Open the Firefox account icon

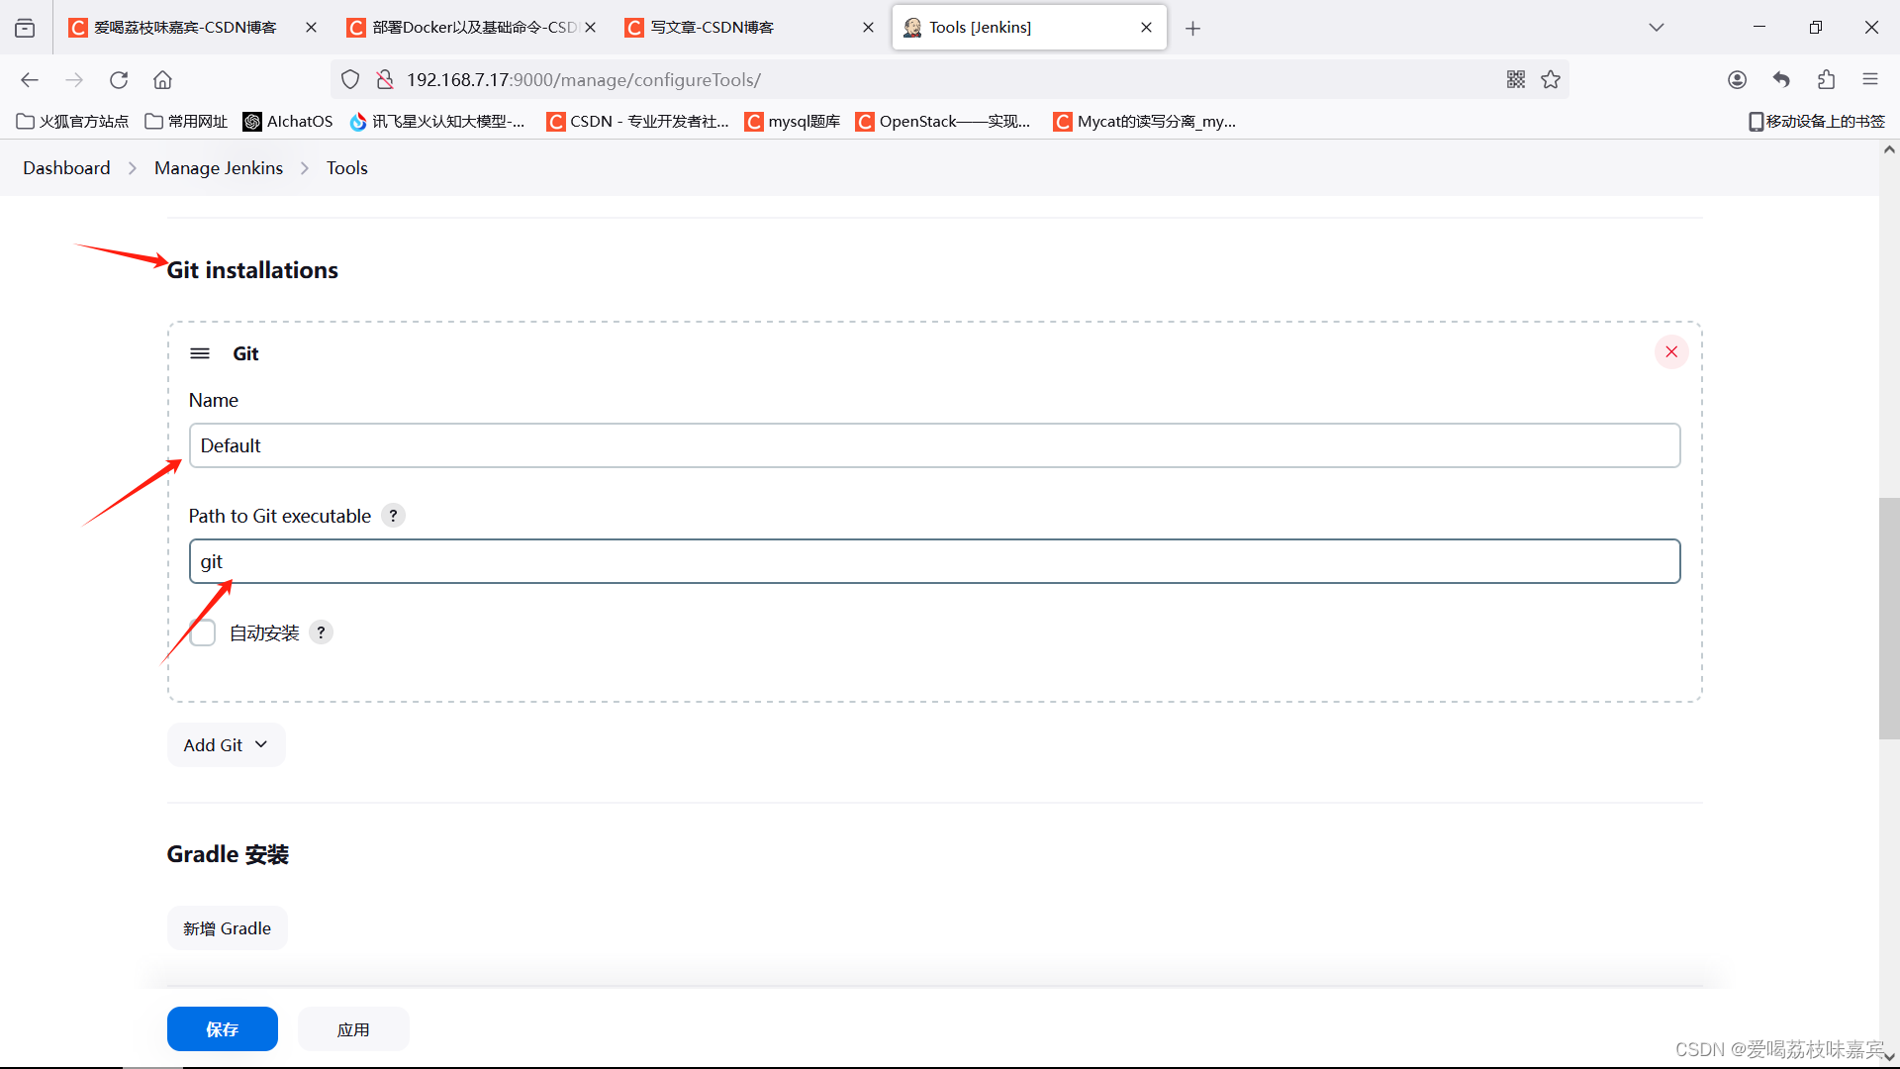[x=1737, y=80]
